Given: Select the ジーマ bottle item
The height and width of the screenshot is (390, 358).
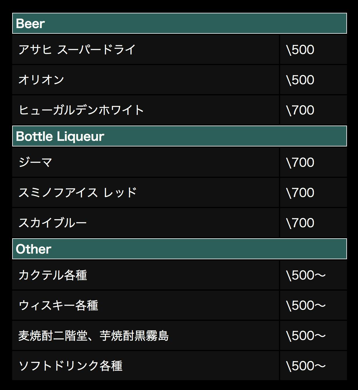Looking at the screenshot, I should click(x=35, y=162).
